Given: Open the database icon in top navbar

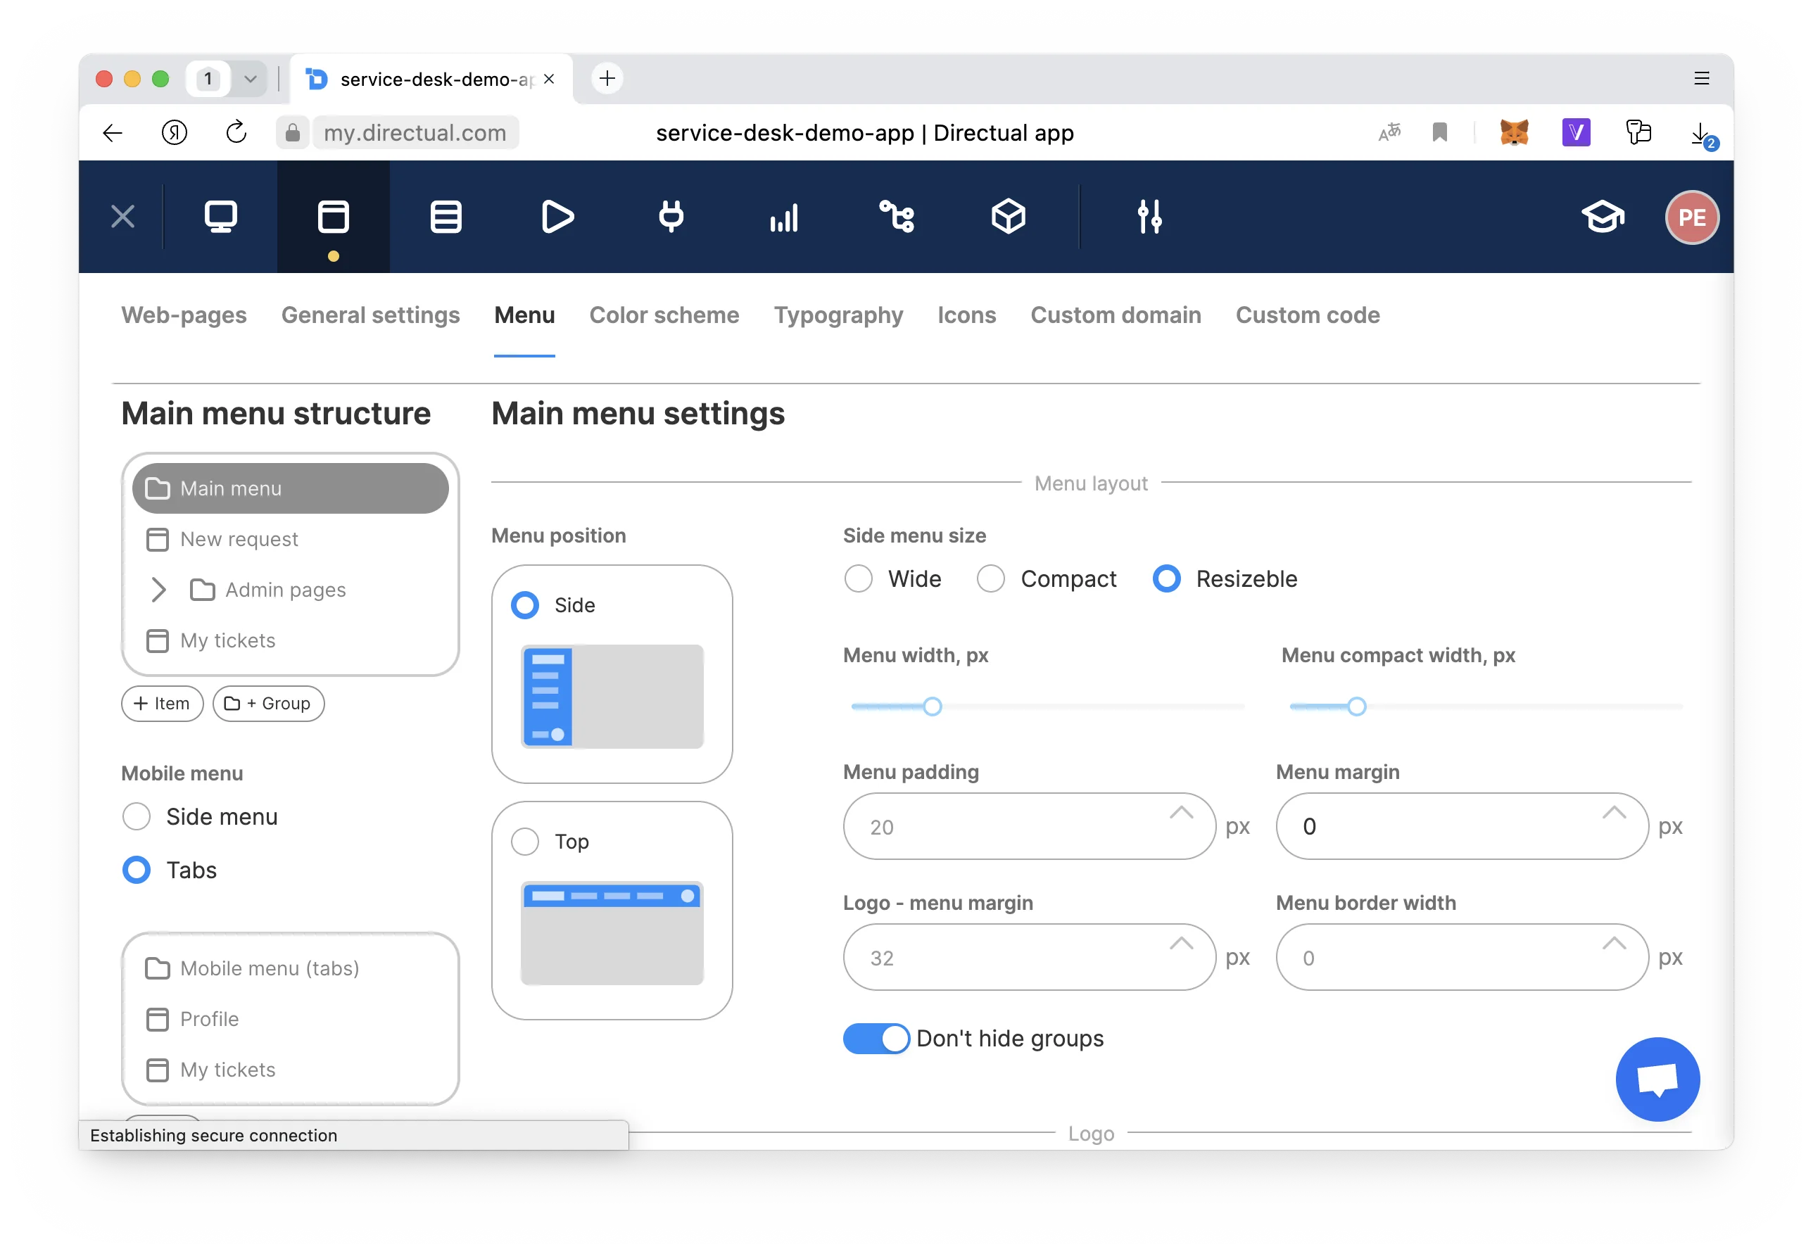Looking at the screenshot, I should click(x=446, y=217).
